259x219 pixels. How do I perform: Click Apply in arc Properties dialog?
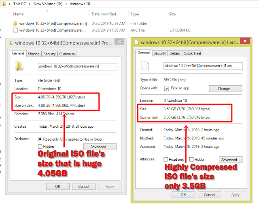236,195
